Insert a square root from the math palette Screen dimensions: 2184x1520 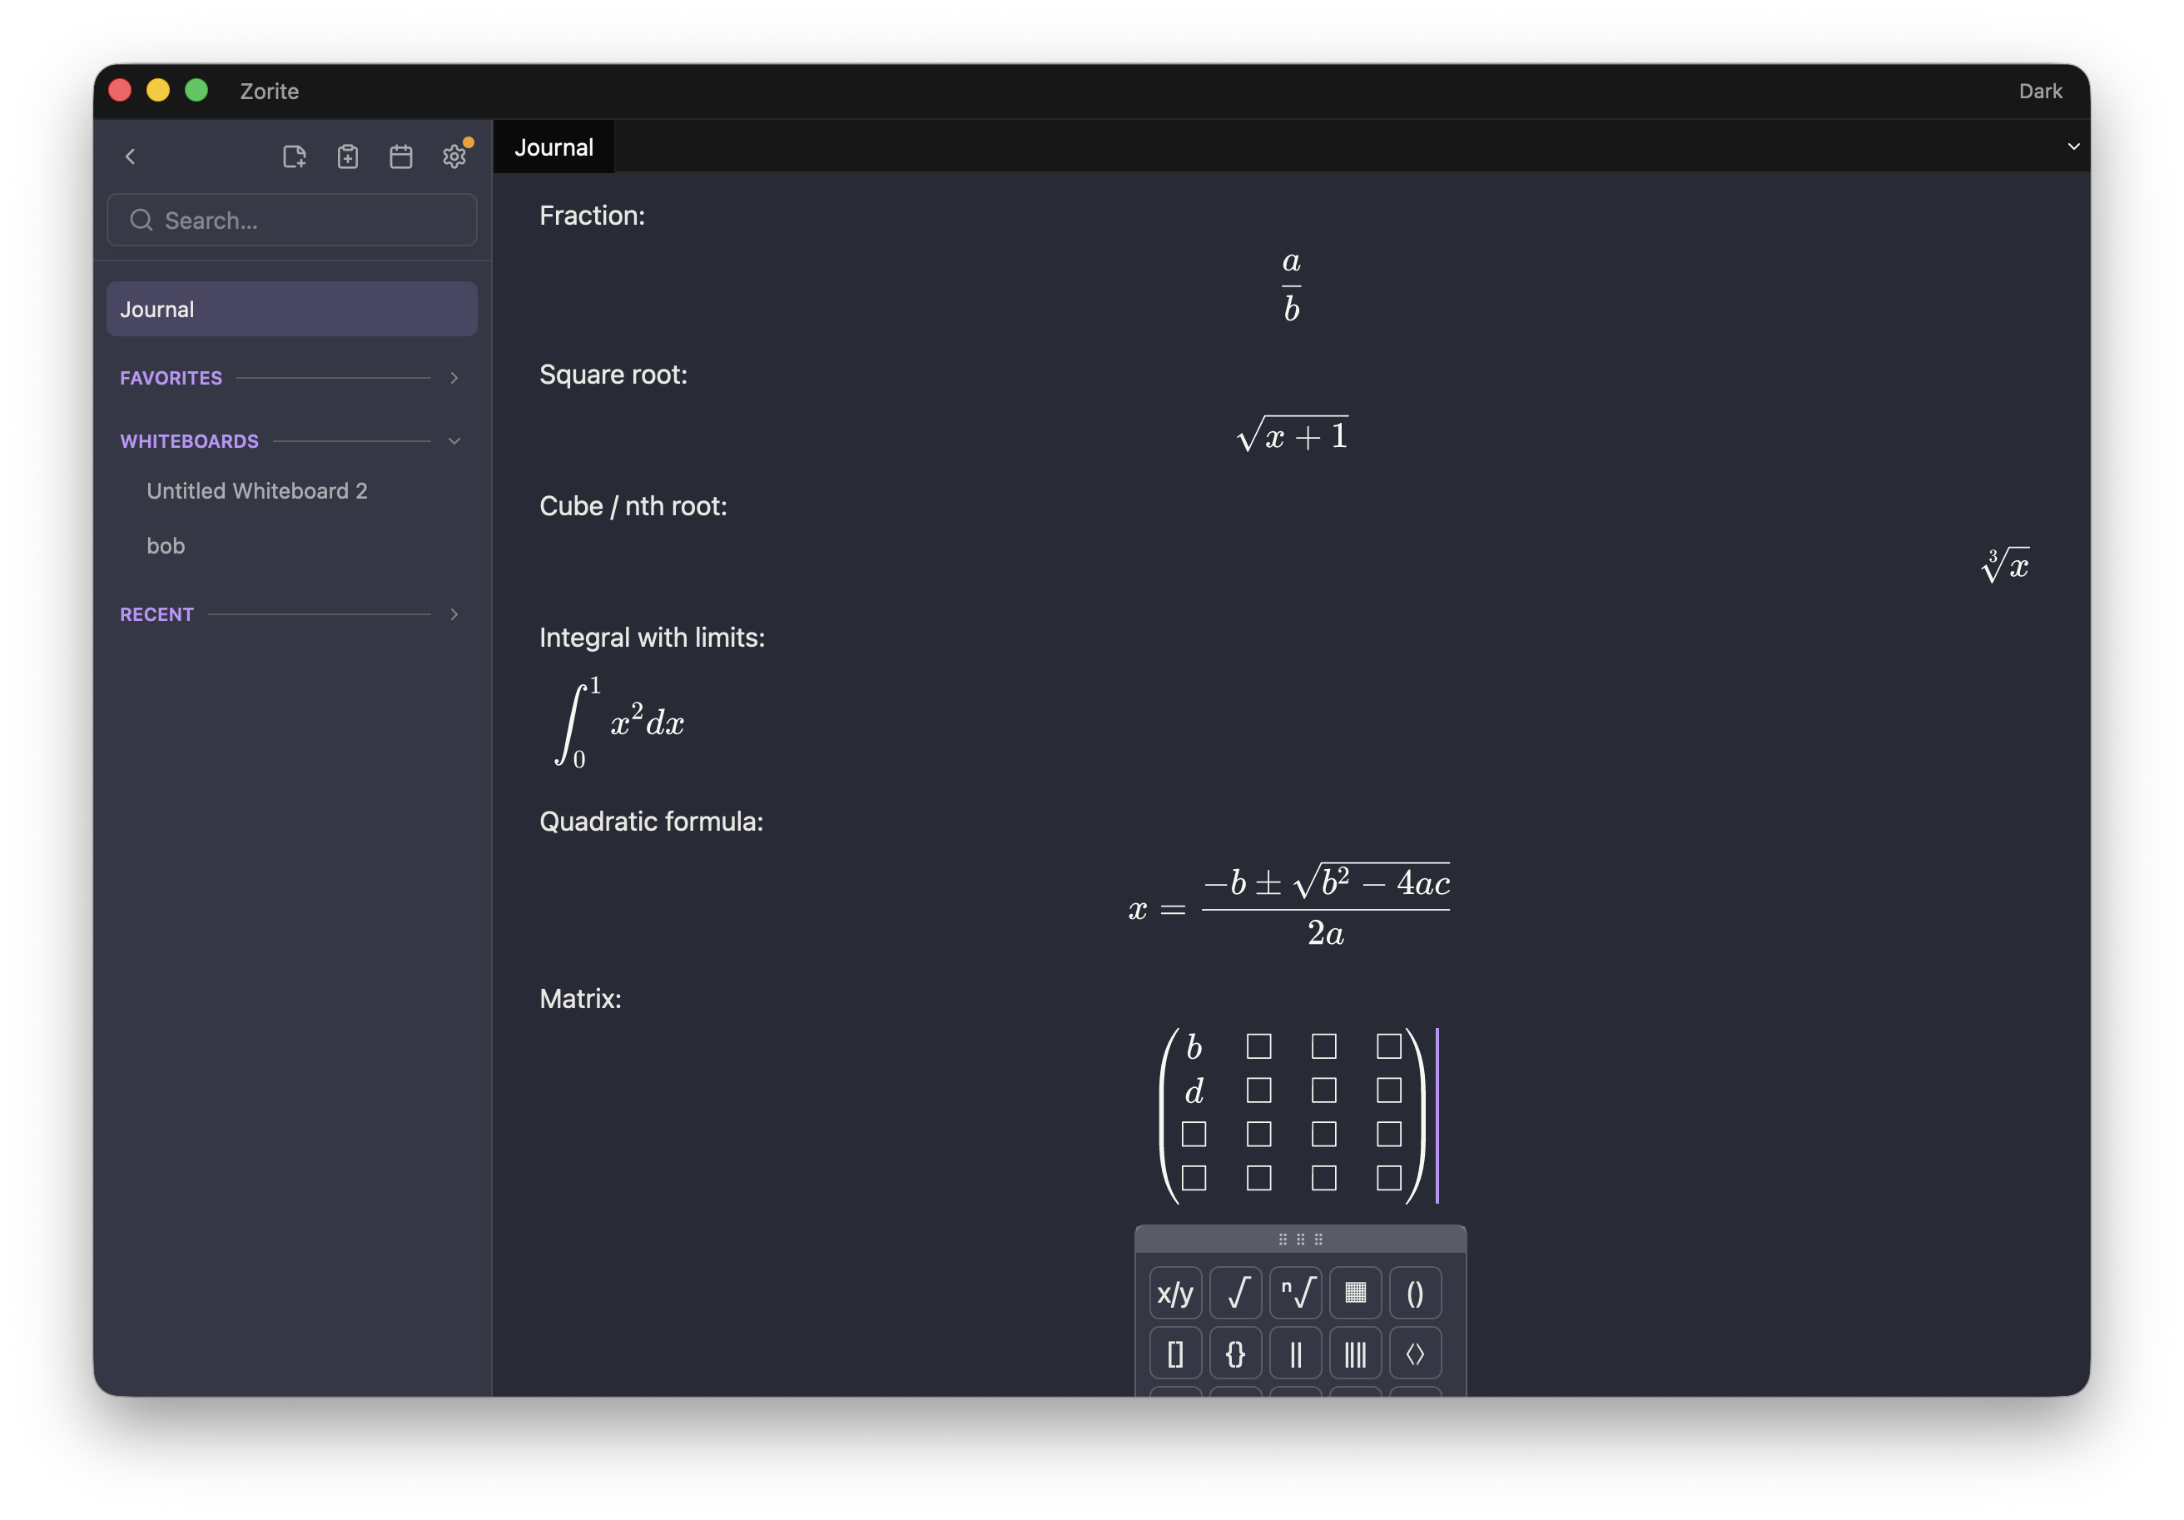pos(1236,1294)
